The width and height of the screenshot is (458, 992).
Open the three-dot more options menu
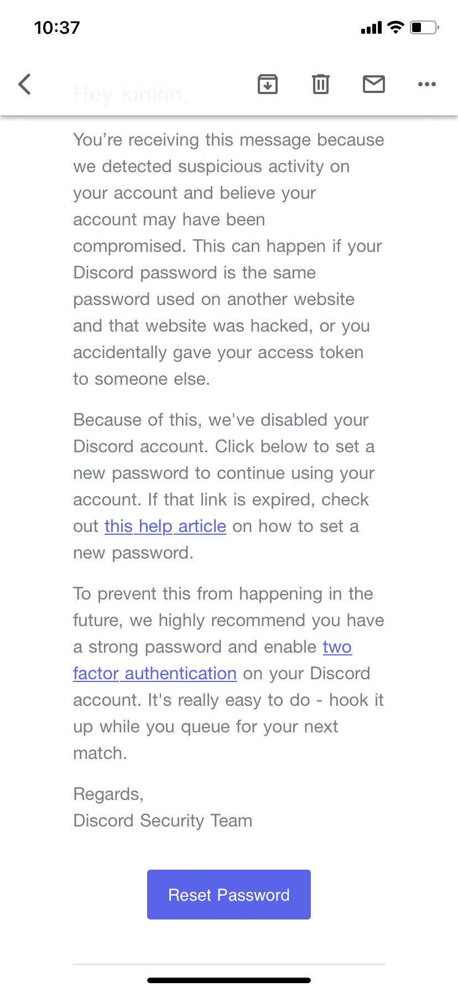(x=427, y=84)
